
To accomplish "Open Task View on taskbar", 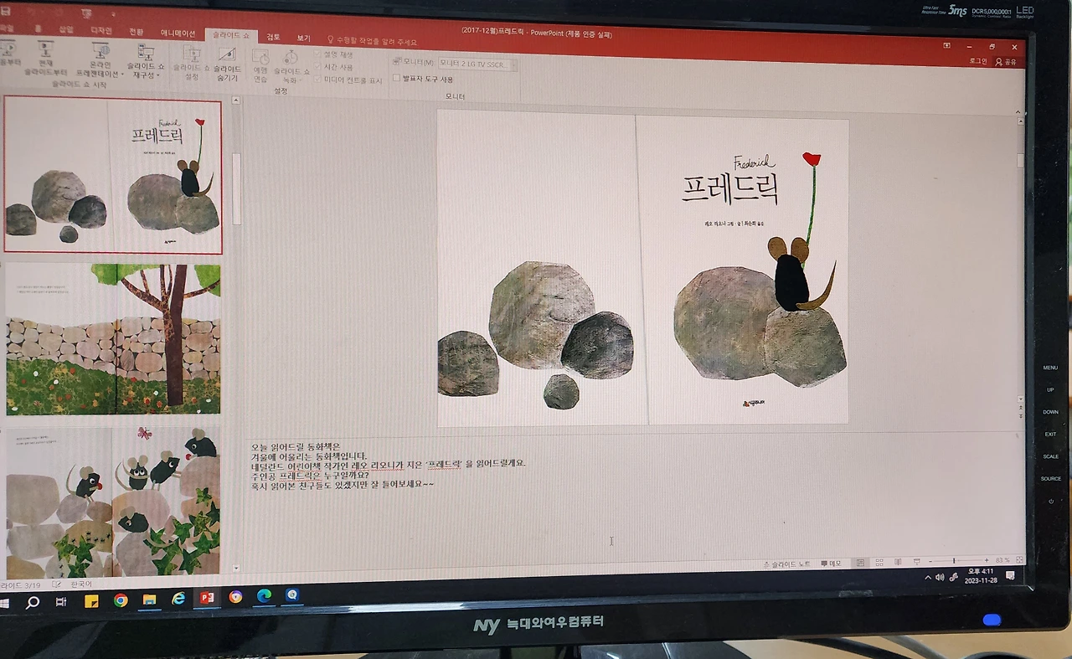I will tap(61, 602).
